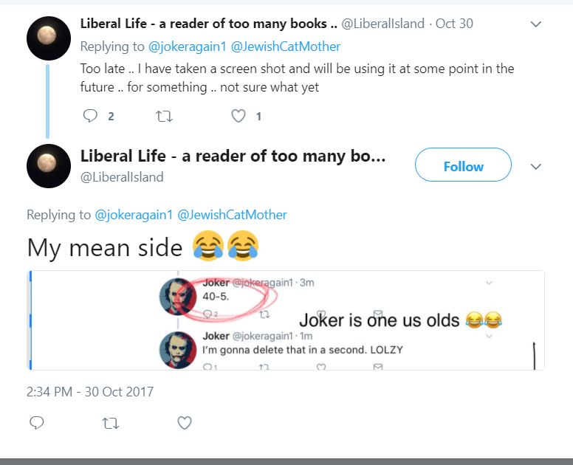
Task: Open the 2:34 PM - 30 Oct 2017 timestamp
Action: point(90,392)
